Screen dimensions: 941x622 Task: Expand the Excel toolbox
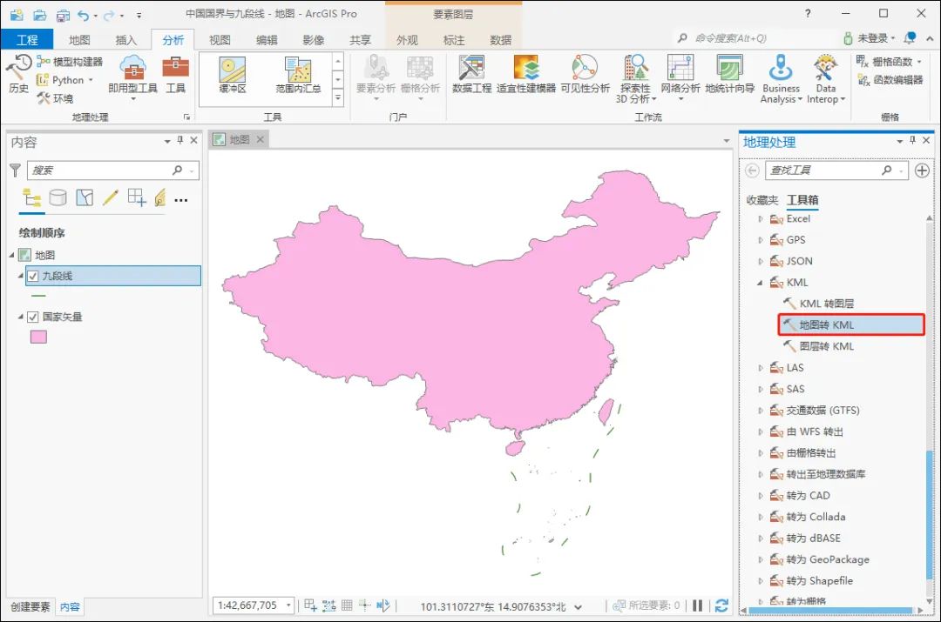760,218
